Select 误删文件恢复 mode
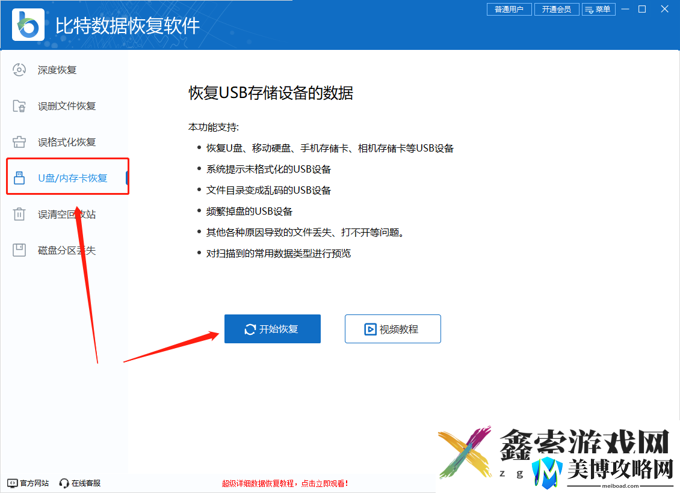The height and width of the screenshot is (493, 680). [x=67, y=106]
